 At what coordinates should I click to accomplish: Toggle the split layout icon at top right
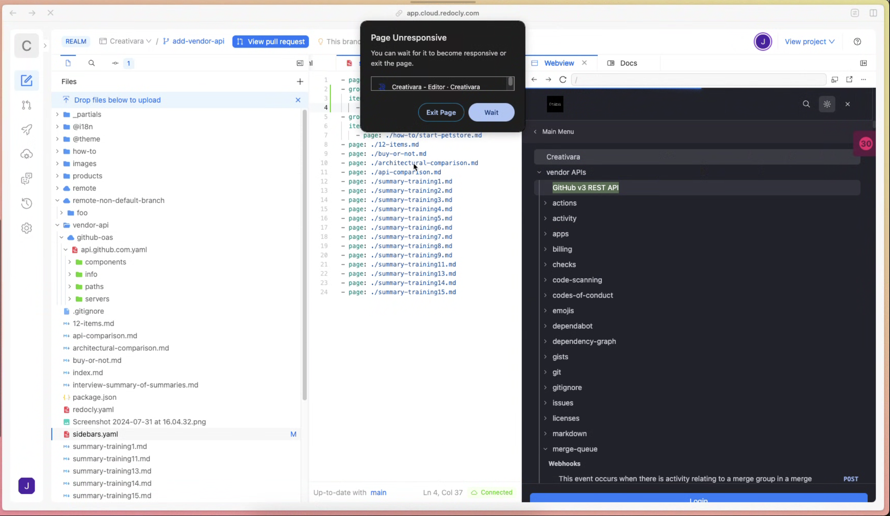pyautogui.click(x=863, y=63)
